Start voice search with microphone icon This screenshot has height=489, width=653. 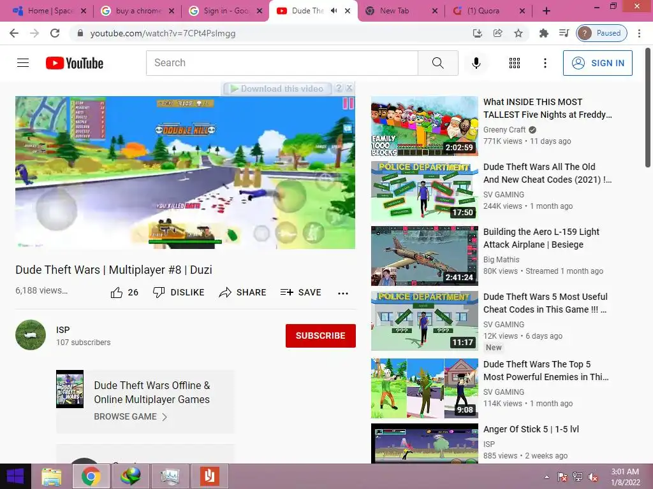(x=476, y=63)
